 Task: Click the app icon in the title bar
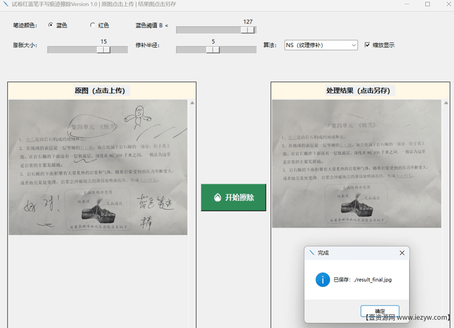coord(5,4)
